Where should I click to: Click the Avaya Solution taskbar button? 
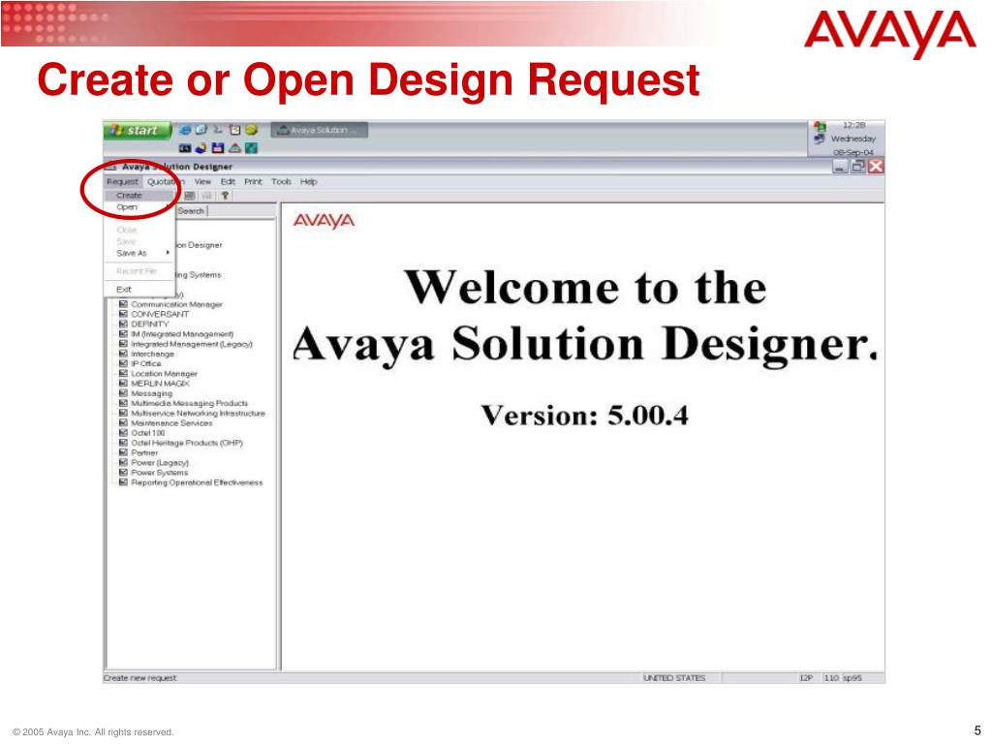point(320,130)
